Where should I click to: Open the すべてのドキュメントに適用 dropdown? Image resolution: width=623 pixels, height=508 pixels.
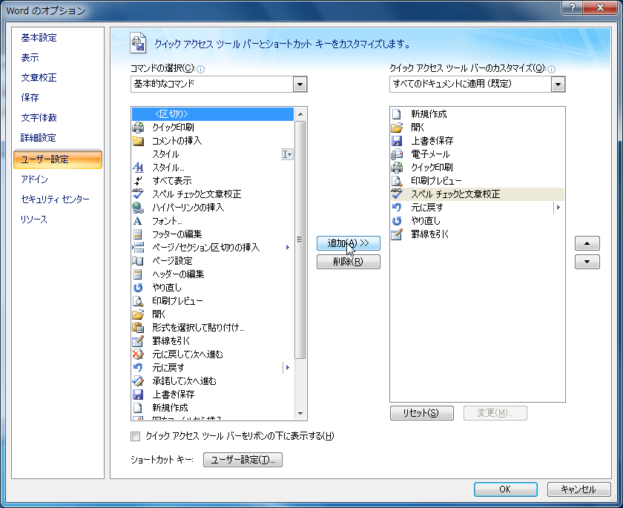click(x=558, y=85)
